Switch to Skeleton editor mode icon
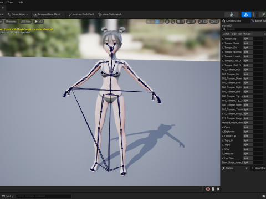This screenshot has width=266, height=199. click(x=232, y=14)
